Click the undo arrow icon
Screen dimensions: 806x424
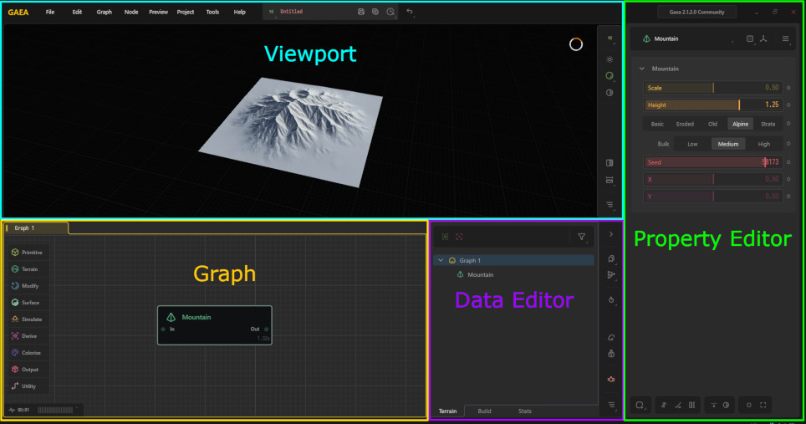410,12
